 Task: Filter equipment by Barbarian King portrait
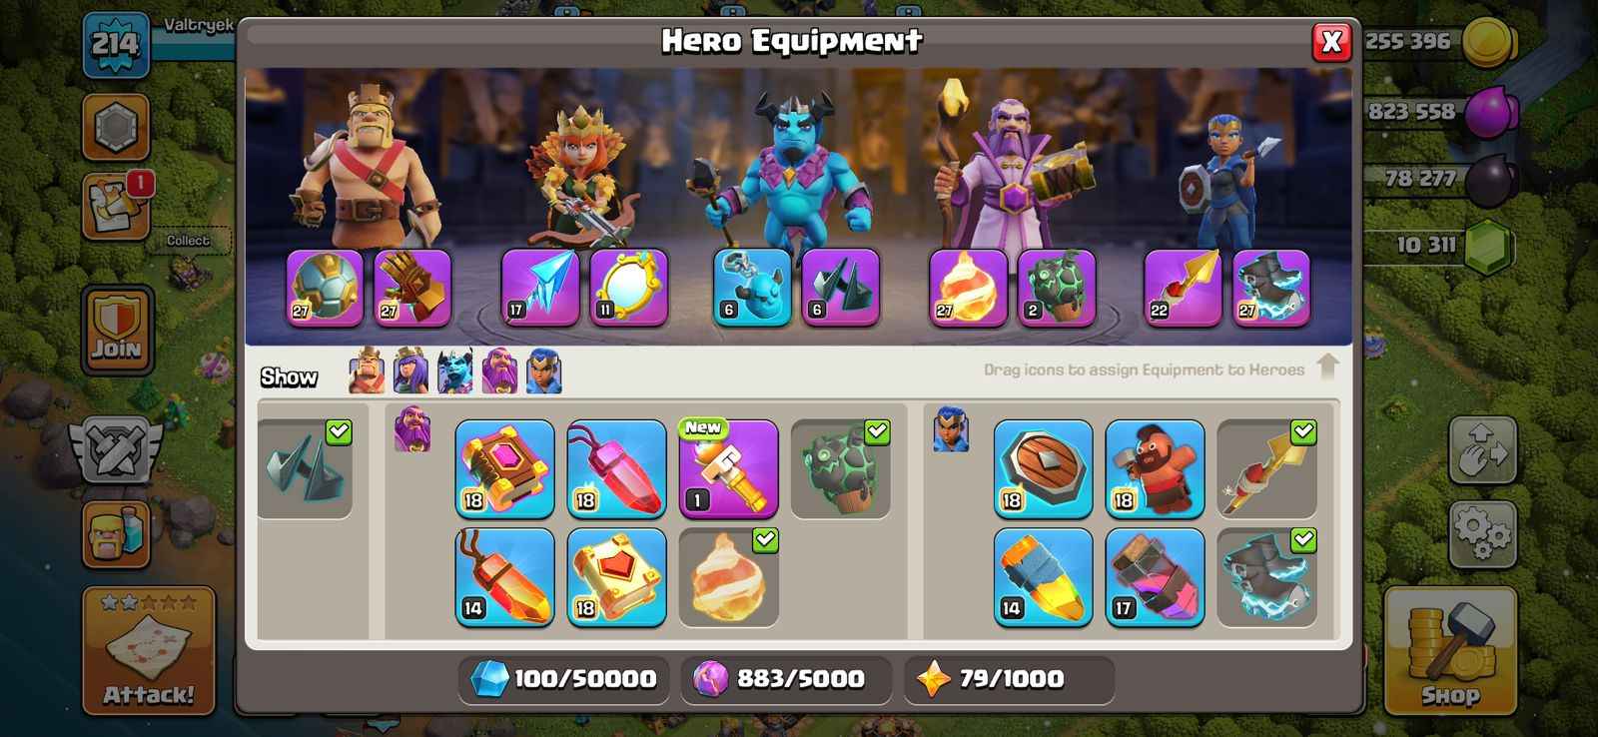367,370
